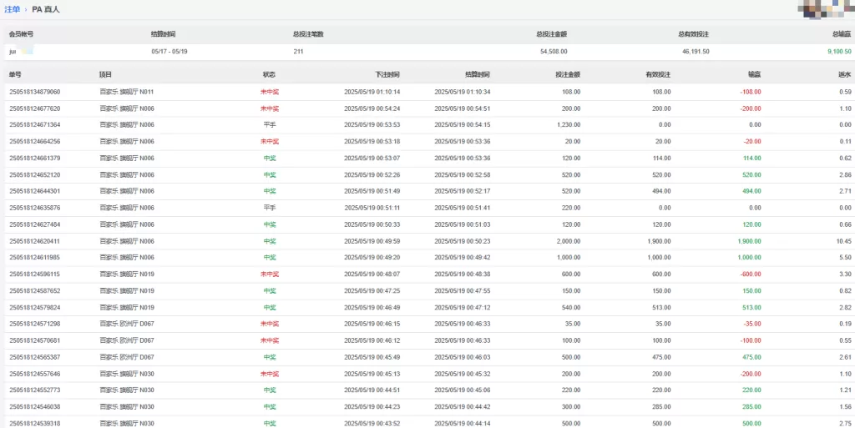855x428 pixels.
Task: Click rebate value 10.45
Action: [x=843, y=241]
